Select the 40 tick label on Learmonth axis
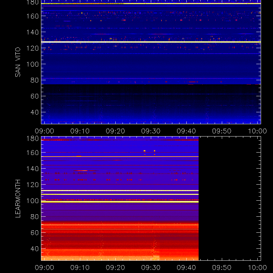Image resolution: width=273 pixels, height=273 pixels. pyautogui.click(x=34, y=249)
